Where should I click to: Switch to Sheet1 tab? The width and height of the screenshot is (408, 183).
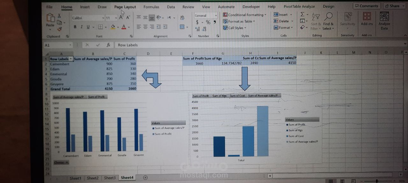point(75,178)
